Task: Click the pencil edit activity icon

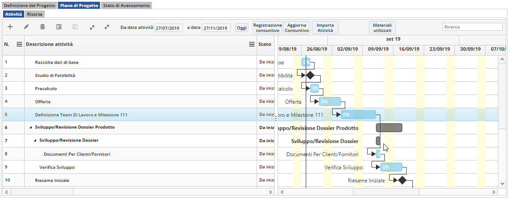Action: [26, 27]
